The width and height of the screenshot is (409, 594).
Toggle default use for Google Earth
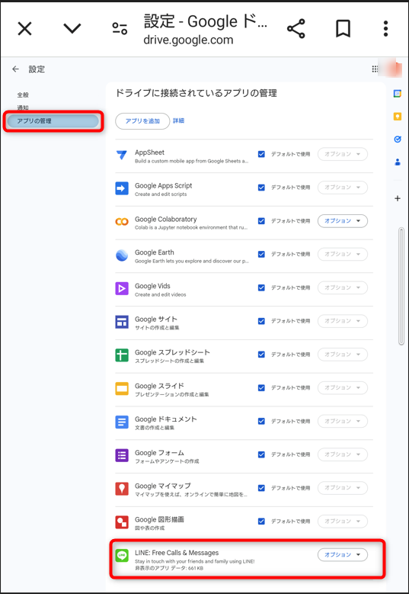261,254
